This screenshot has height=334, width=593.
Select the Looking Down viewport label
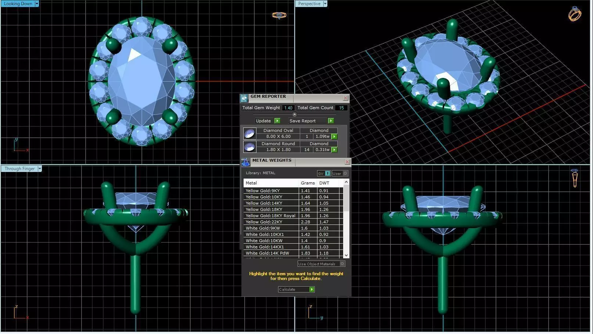18,4
